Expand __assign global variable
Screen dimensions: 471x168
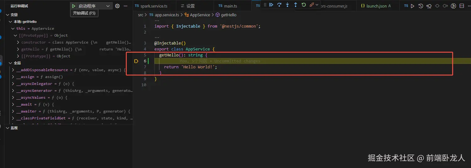point(13,77)
